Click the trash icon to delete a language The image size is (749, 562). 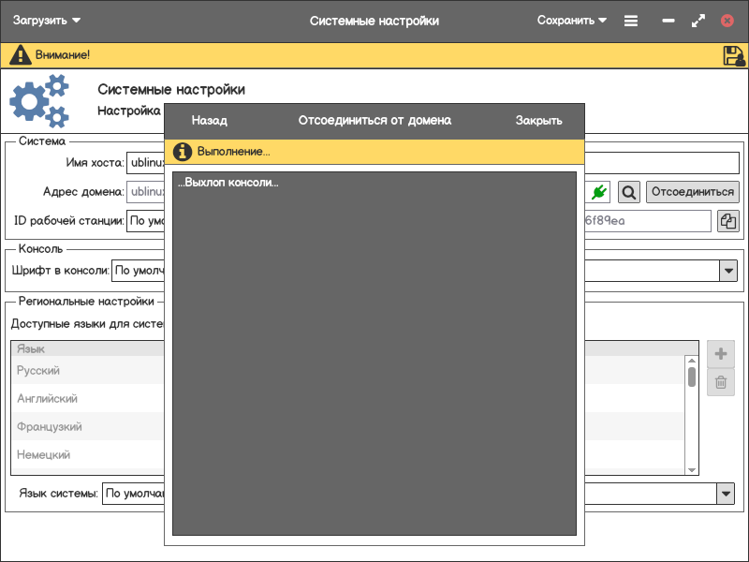click(720, 382)
